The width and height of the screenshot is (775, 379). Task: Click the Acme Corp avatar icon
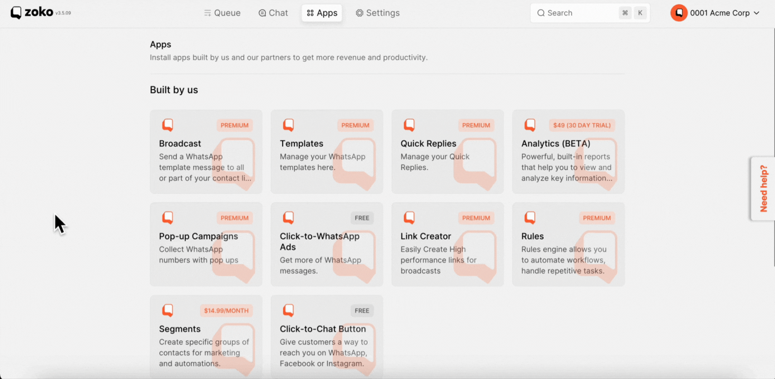[679, 13]
